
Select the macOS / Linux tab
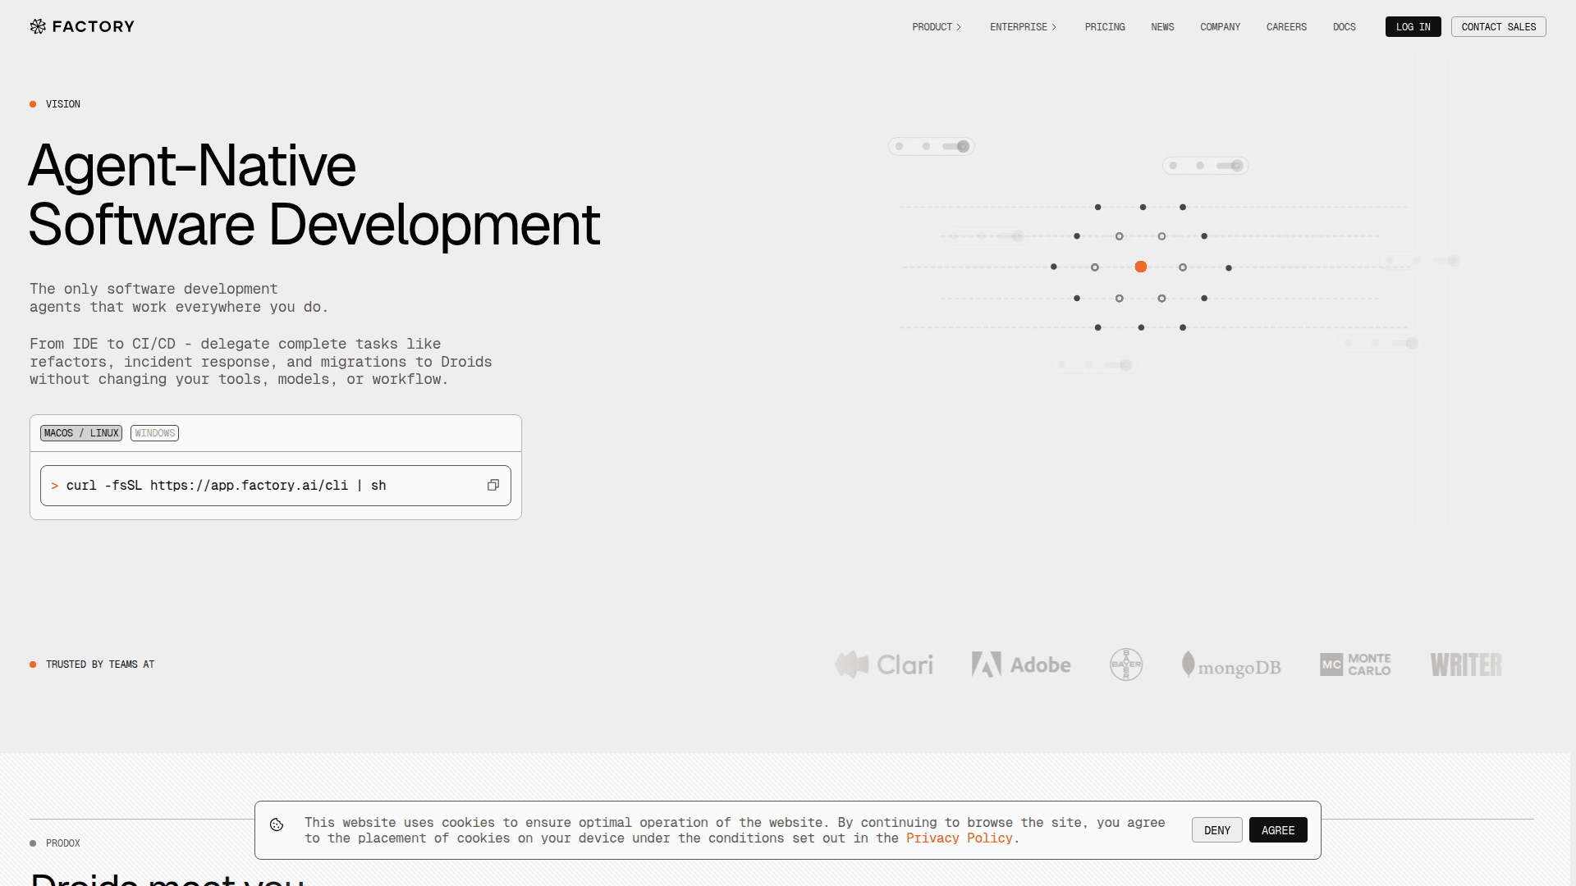tap(81, 433)
